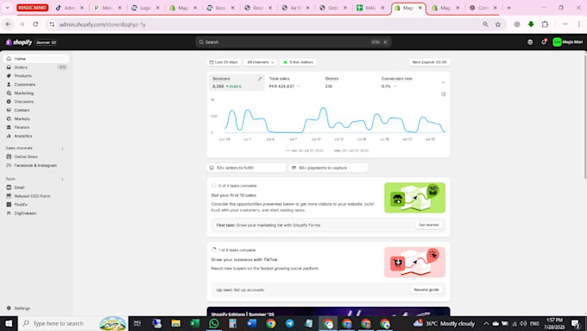Select the Orders metric tab
Screen dimensions: 587x331
click(x=349, y=82)
